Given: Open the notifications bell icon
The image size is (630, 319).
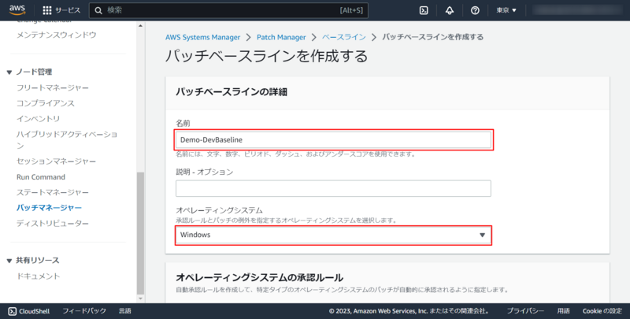Looking at the screenshot, I should tap(450, 10).
